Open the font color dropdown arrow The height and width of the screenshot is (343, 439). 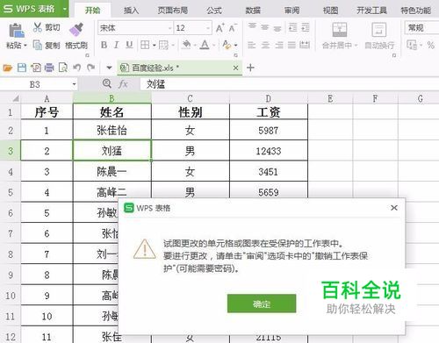(213, 46)
